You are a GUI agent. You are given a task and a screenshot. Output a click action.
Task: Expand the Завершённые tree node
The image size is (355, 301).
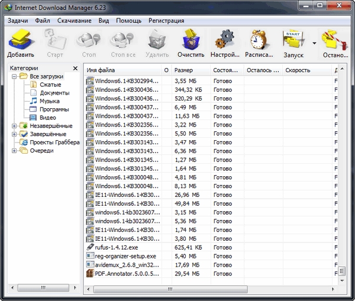tap(14, 134)
